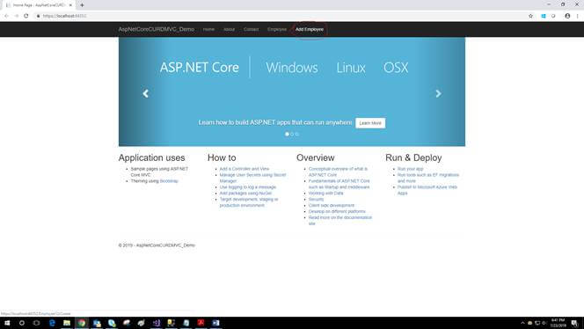Select the Home Page browser tab
The width and height of the screenshot is (584, 329).
(x=39, y=5)
